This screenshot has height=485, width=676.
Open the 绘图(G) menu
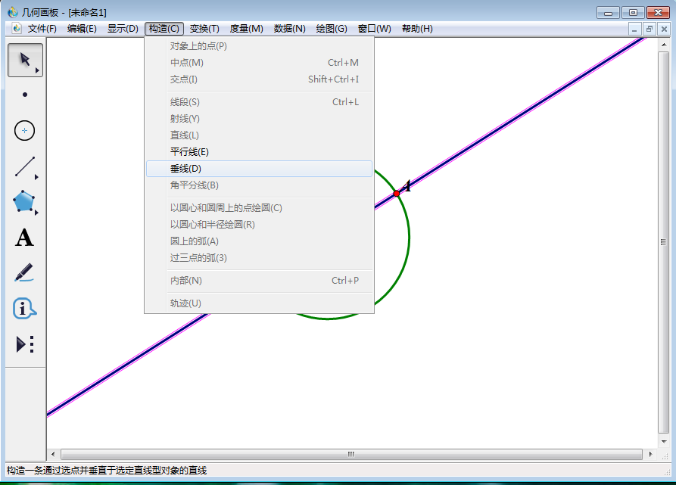coord(332,29)
